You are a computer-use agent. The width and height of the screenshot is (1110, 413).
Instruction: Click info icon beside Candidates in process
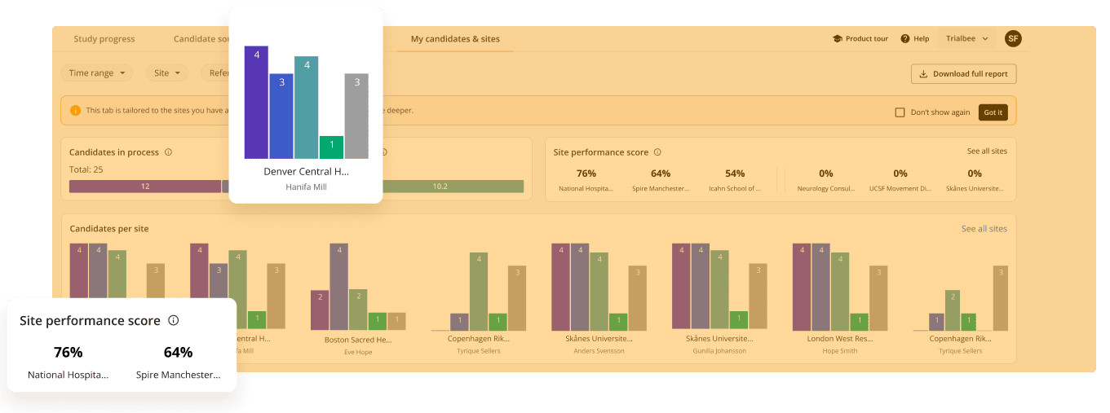pos(168,152)
